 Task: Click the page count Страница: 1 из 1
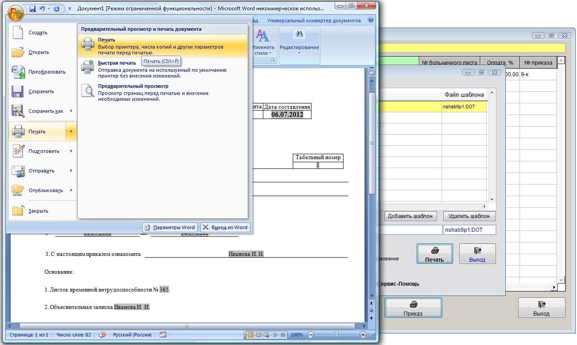point(29,335)
